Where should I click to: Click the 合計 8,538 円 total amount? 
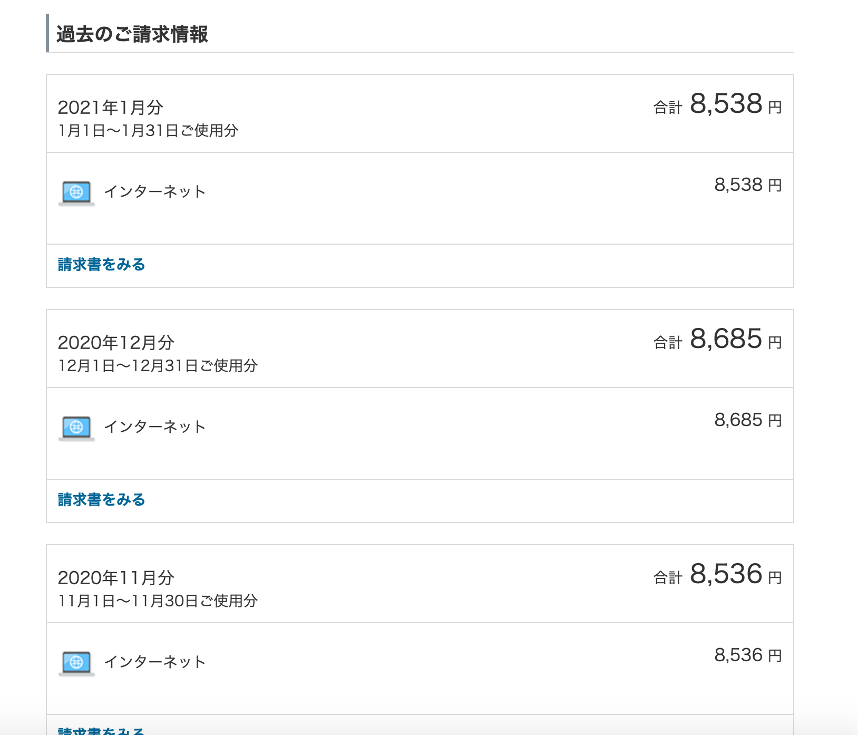click(x=718, y=104)
